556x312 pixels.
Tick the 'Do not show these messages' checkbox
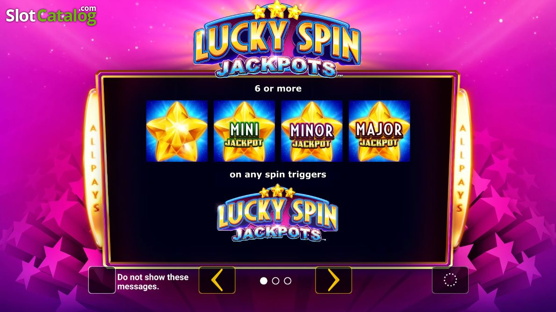tap(102, 280)
